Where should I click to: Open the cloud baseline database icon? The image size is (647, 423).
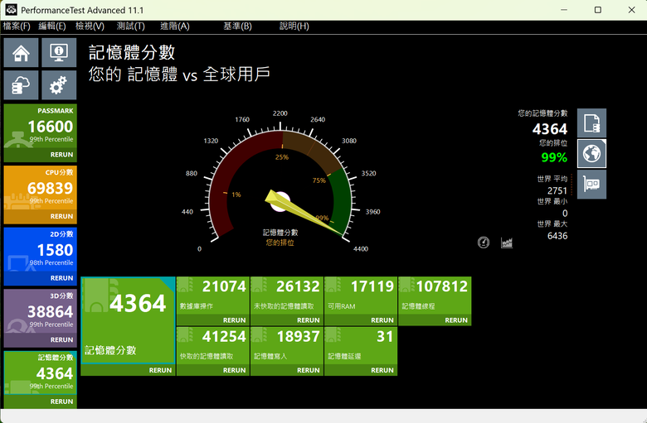(21, 84)
